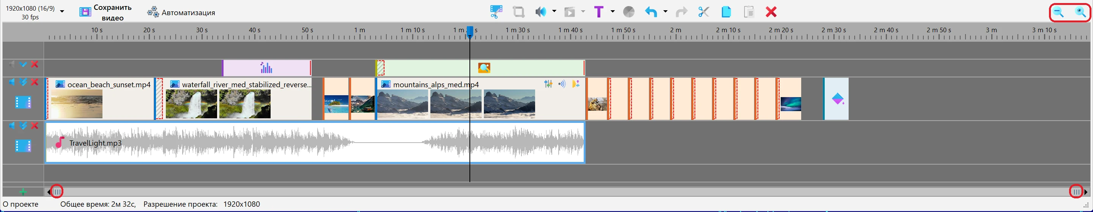1093x212 pixels.
Task: Select the mountains_alps_med.mp4 clip
Action: 480,98
